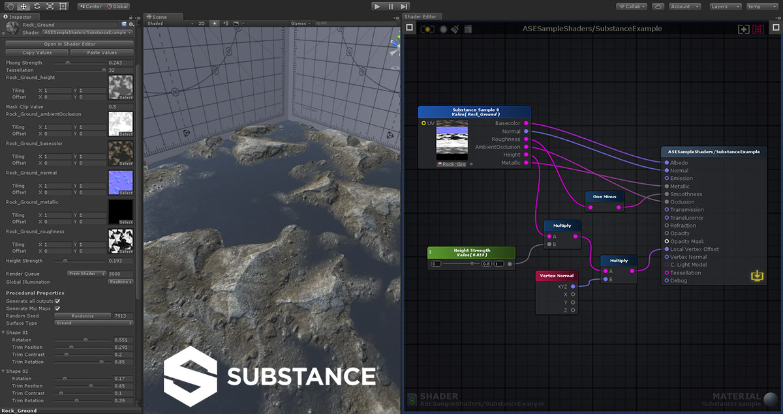Click the gray circle update icon in Shader Editor

point(444,29)
